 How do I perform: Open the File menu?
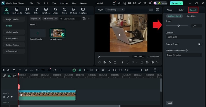click(x=31, y=3)
